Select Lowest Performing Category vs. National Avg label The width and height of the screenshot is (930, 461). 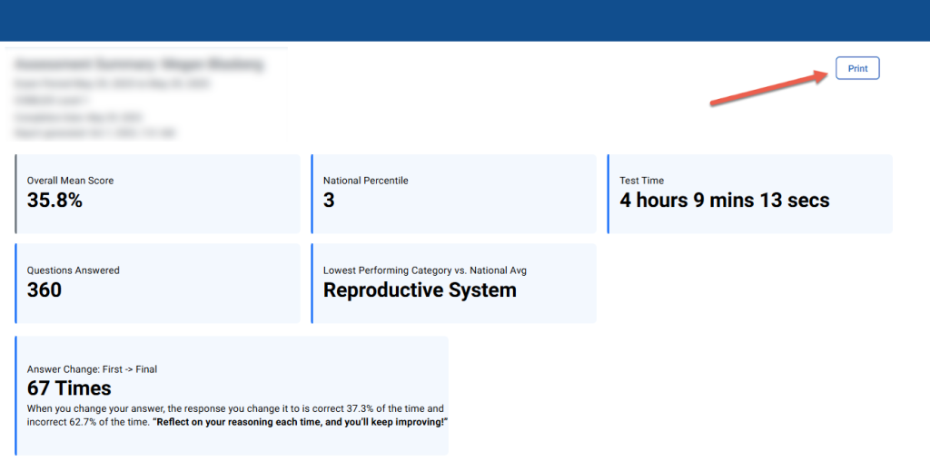click(424, 270)
